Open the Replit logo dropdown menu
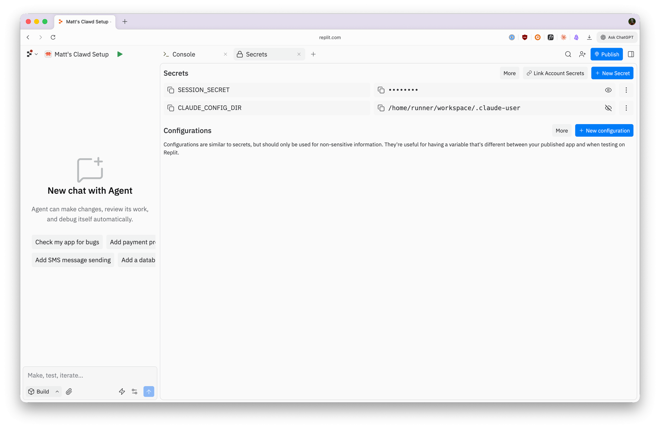This screenshot has height=429, width=660. (x=32, y=54)
